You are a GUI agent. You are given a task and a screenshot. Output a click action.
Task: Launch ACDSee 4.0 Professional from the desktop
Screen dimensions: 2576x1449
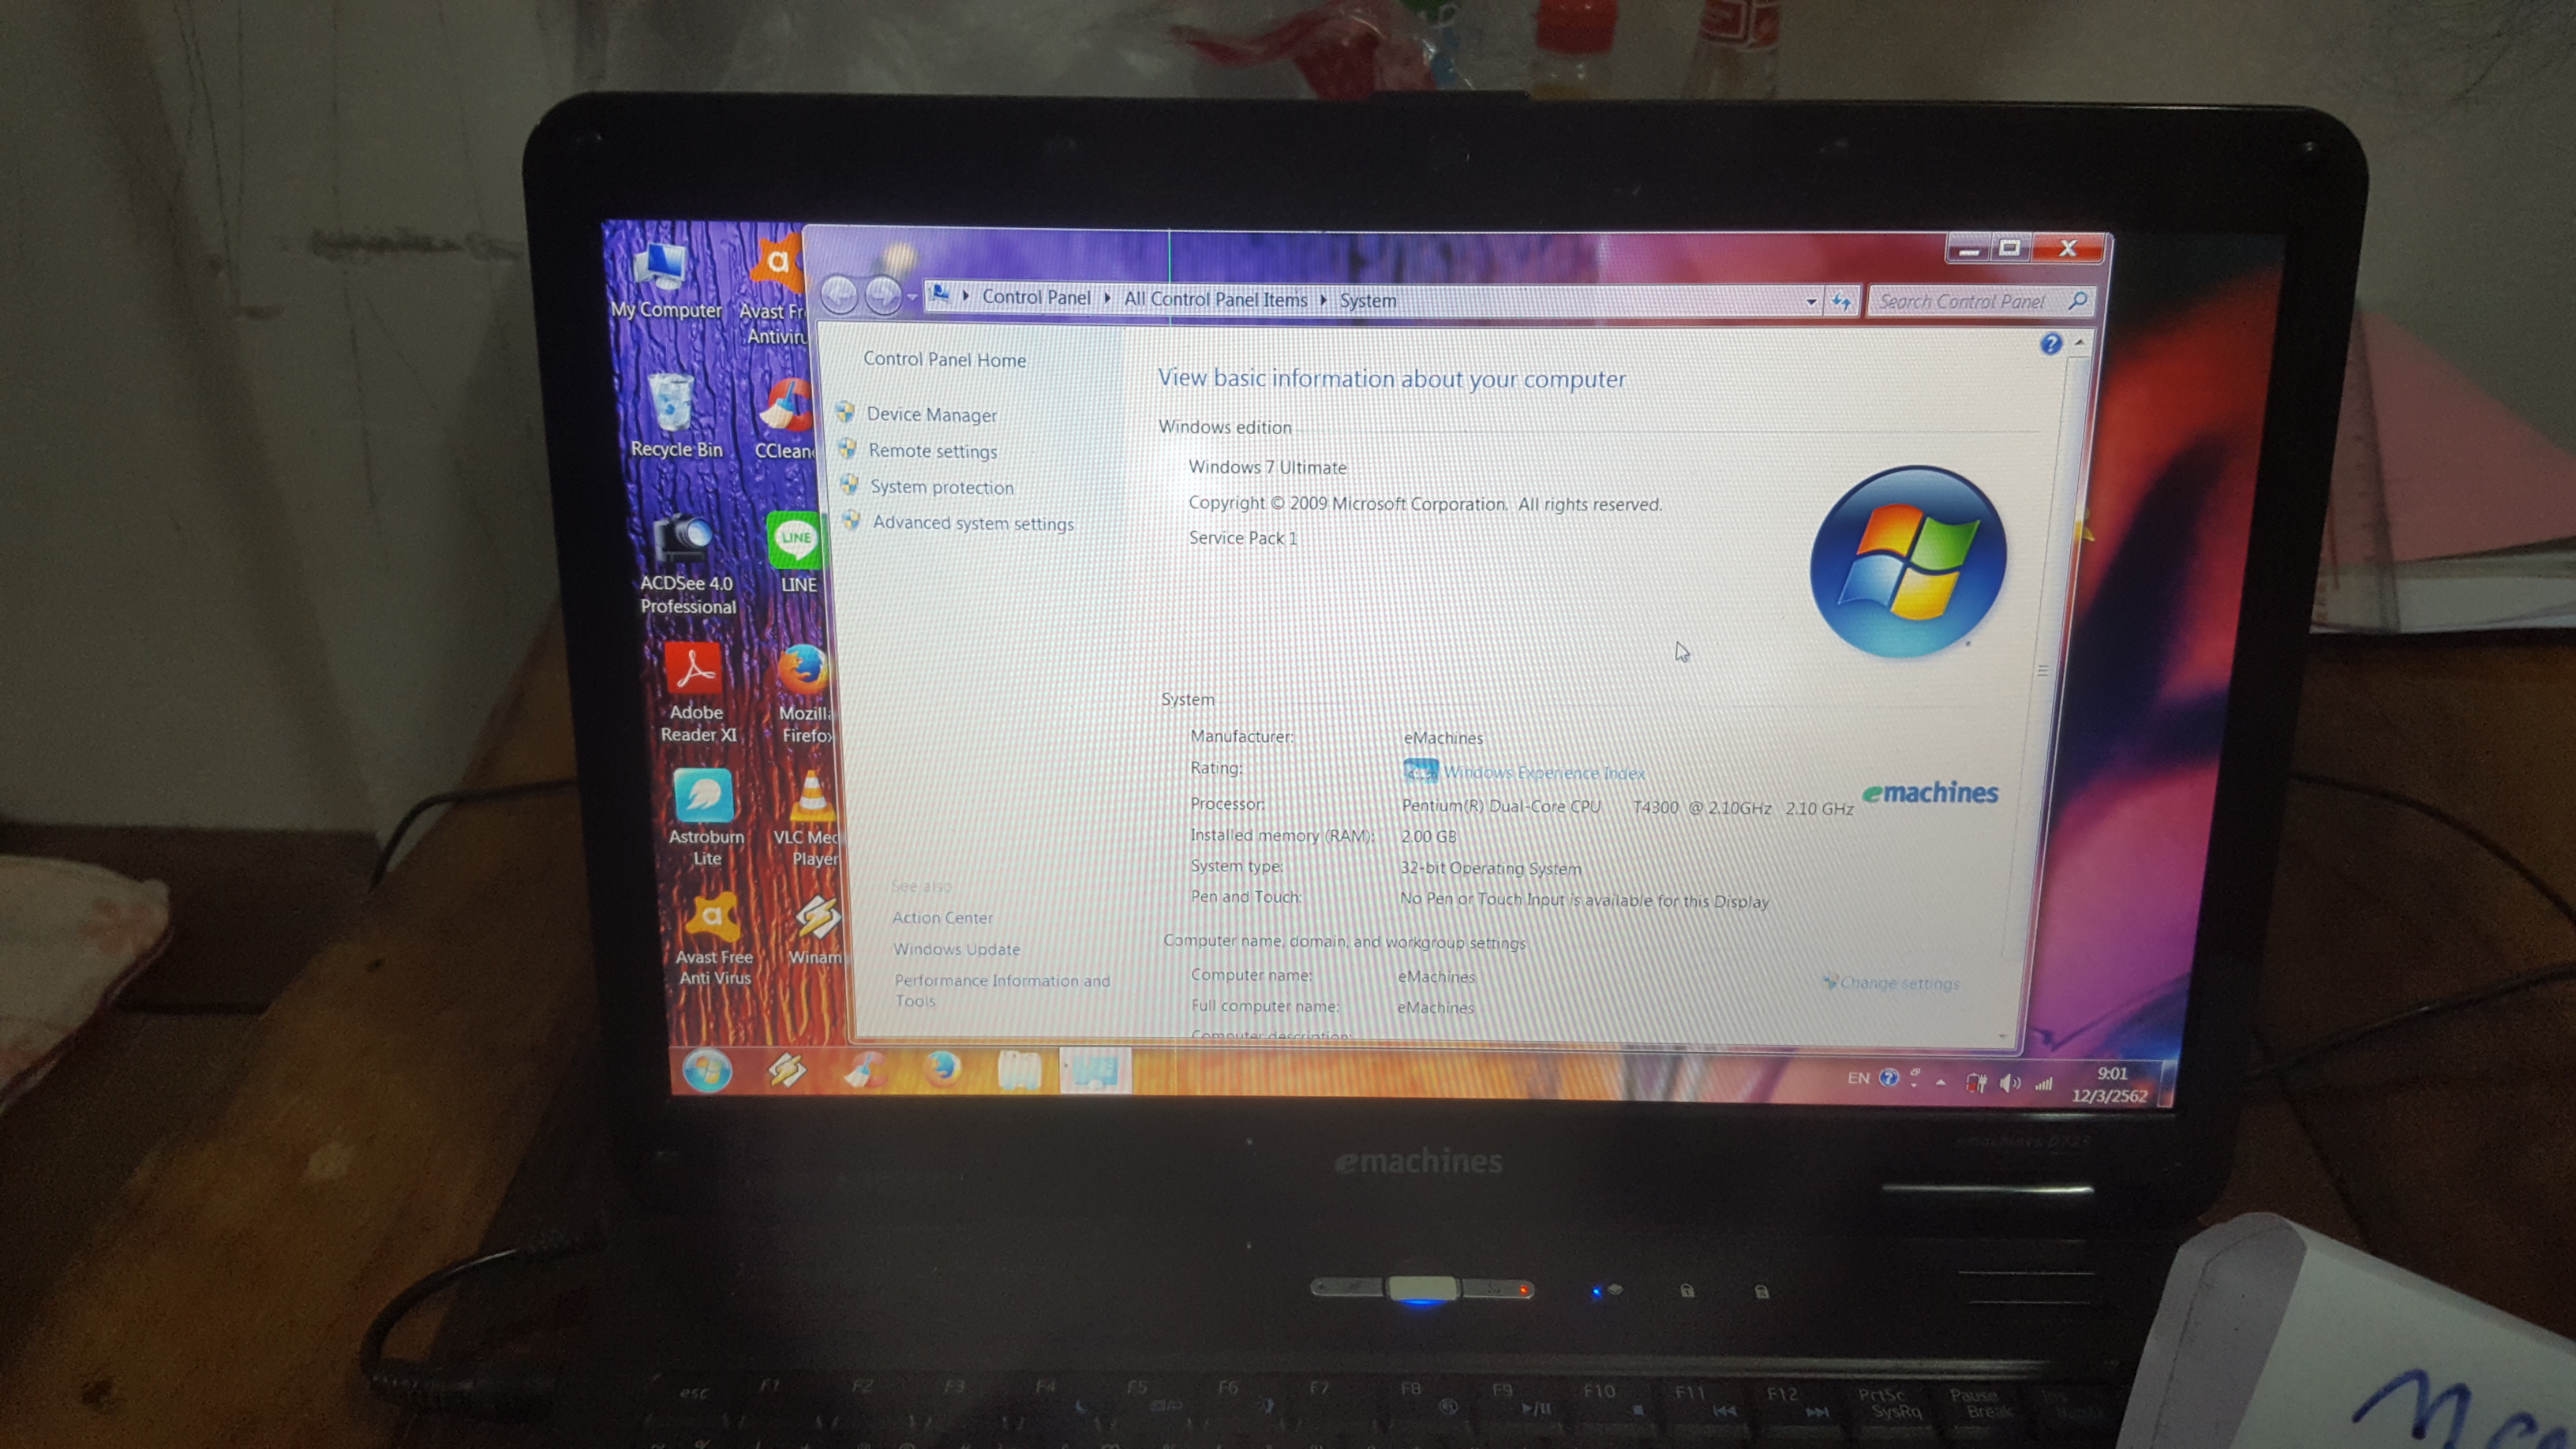pyautogui.click(x=687, y=564)
